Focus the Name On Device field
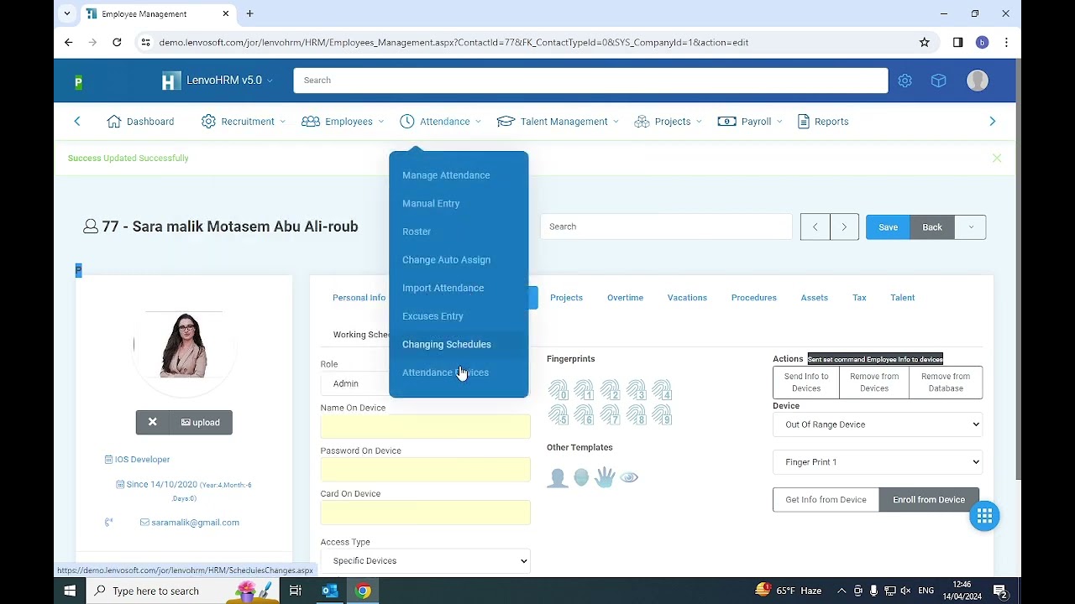 click(425, 427)
